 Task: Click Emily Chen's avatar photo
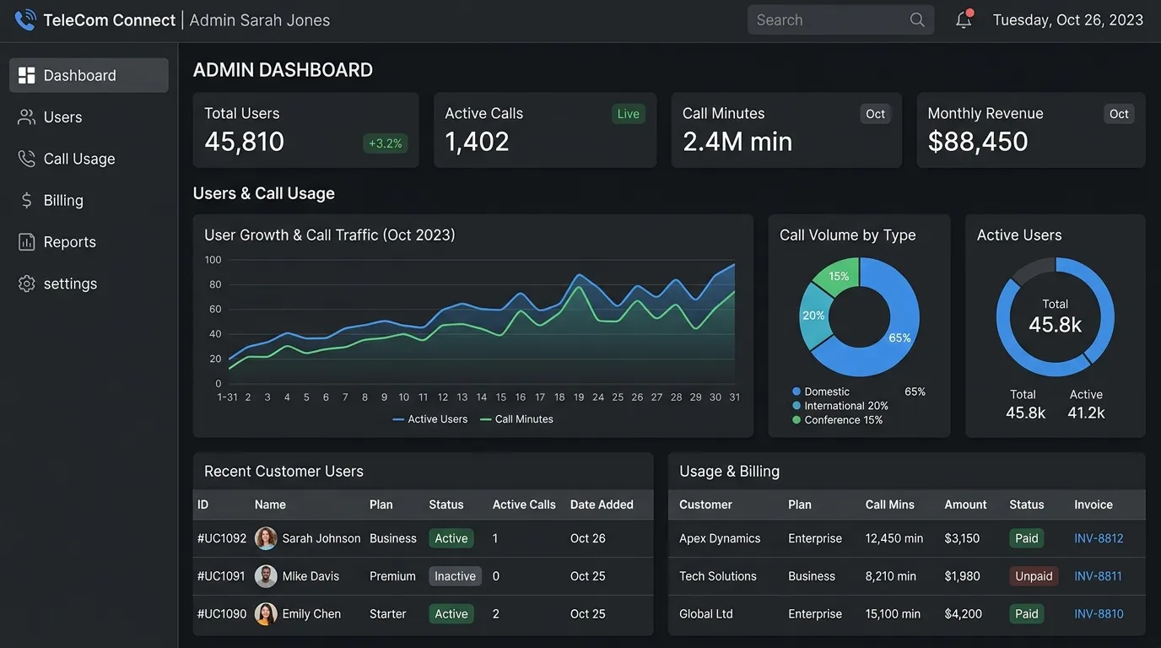266,614
